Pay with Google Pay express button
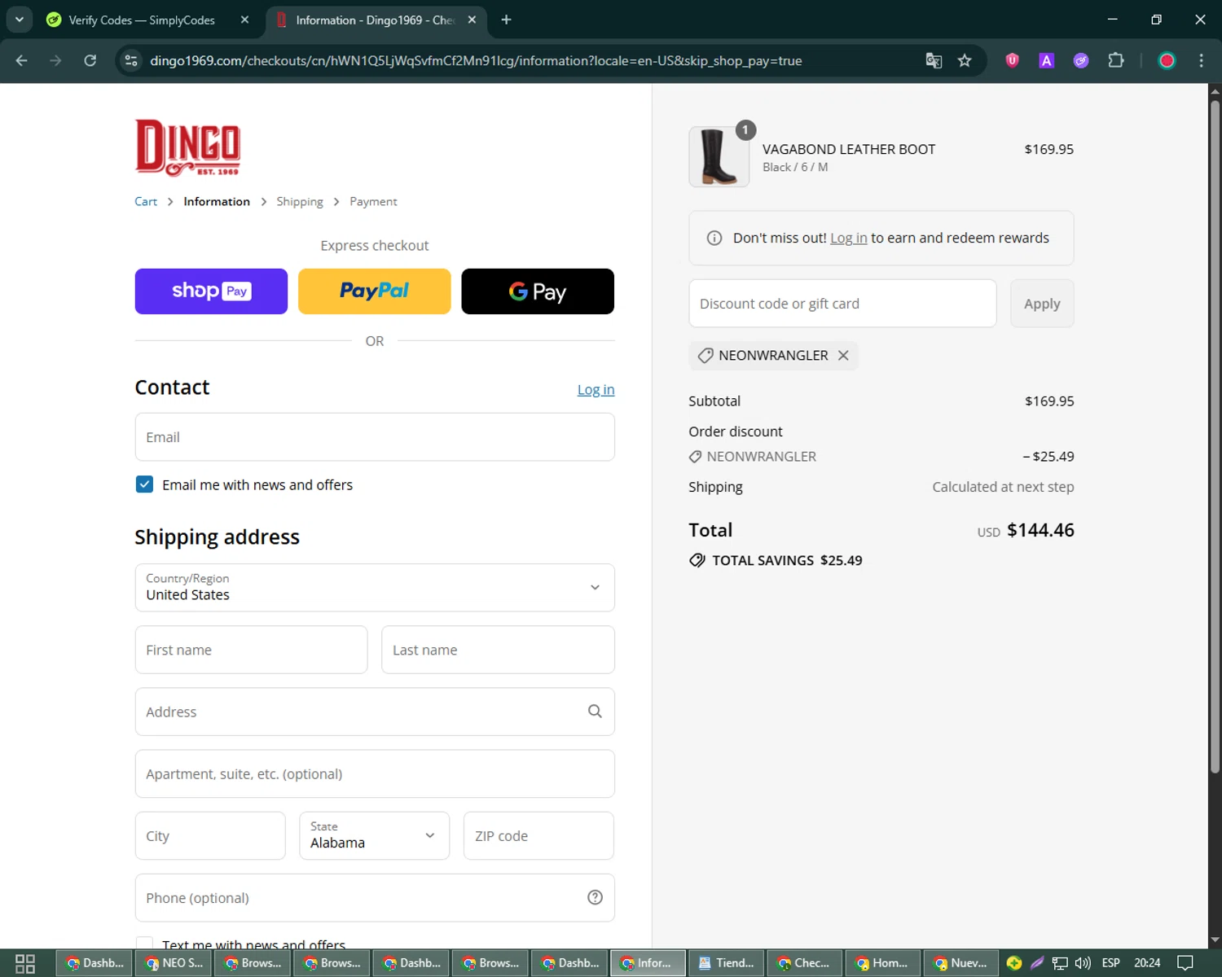 [x=538, y=291]
